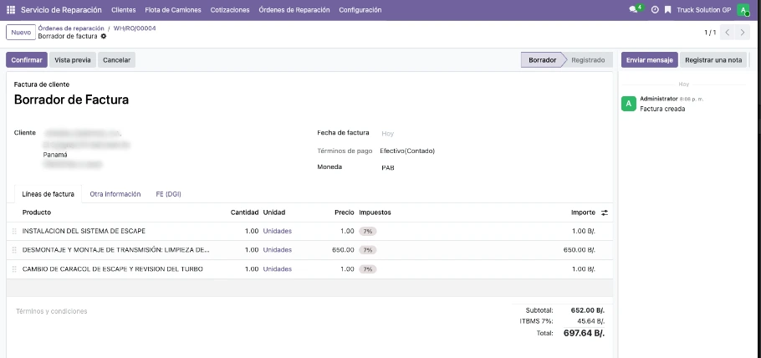Grab the drag handle of INSTALACION DEL SISTEMA row
The image size is (761, 358).
14,231
